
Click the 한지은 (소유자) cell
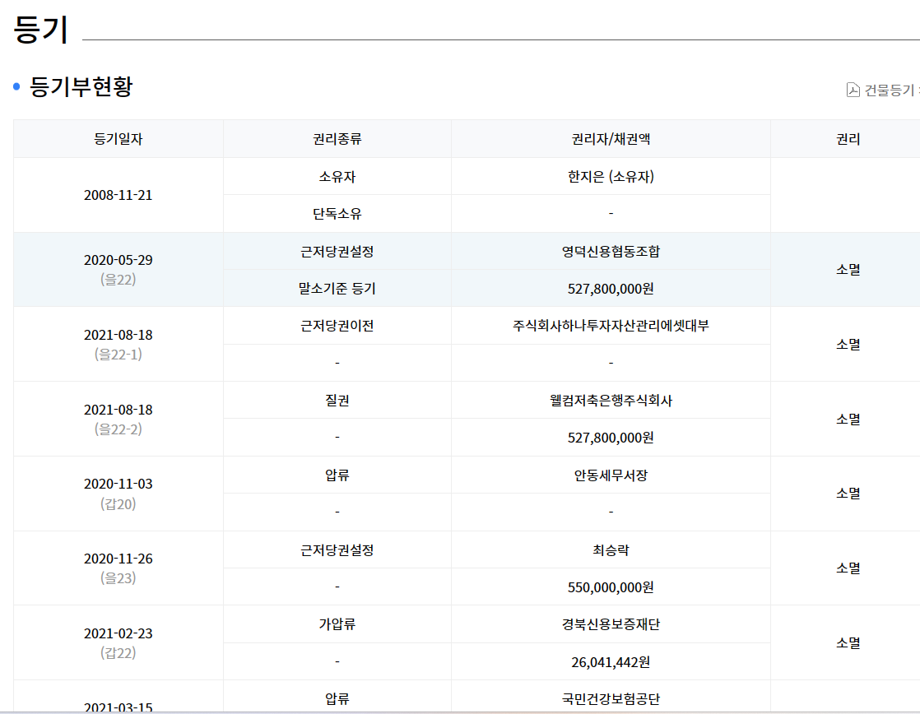611,177
